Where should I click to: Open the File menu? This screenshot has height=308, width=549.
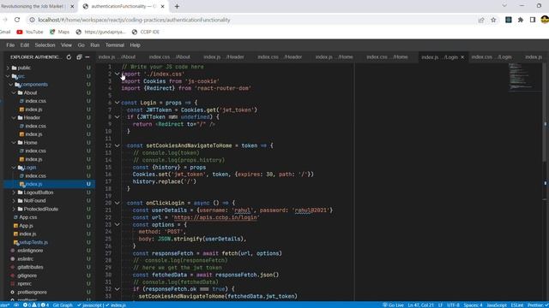coord(10,45)
